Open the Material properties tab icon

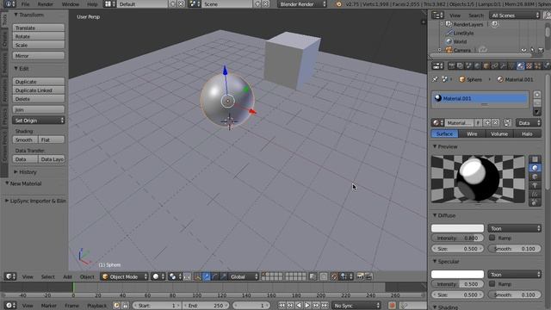tap(520, 65)
